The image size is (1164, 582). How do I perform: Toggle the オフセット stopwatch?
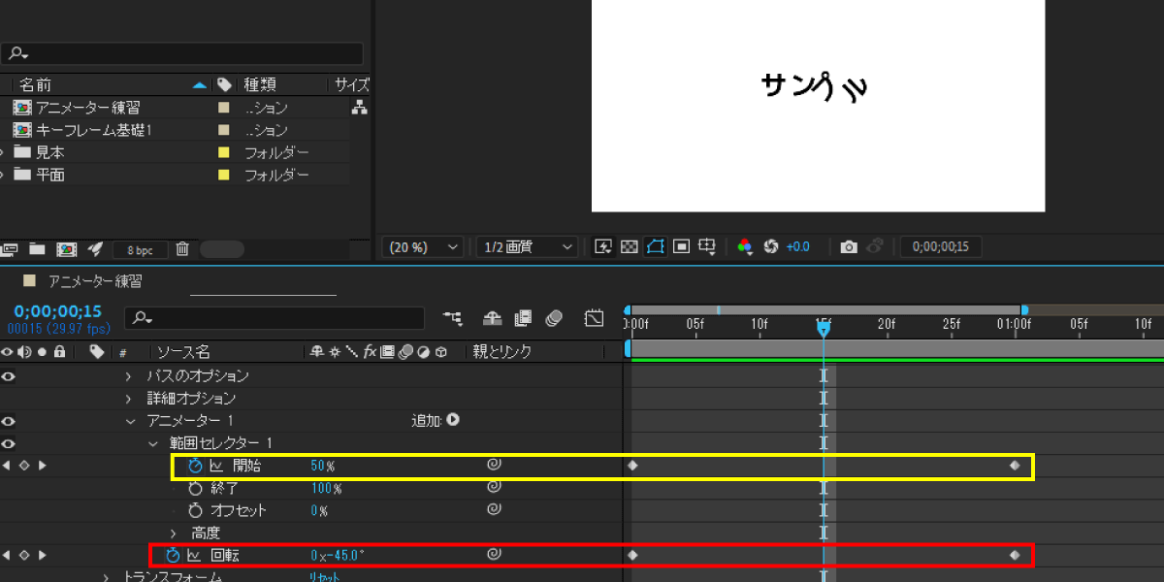coord(195,510)
